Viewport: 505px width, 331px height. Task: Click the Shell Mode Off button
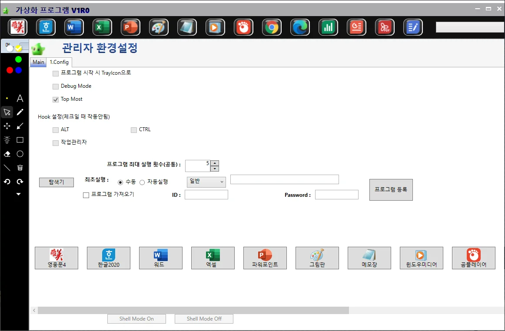click(204, 319)
